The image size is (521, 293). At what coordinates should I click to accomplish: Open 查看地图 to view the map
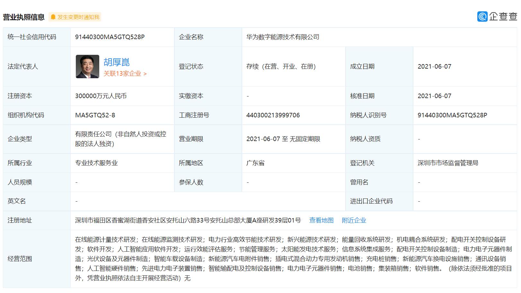pyautogui.click(x=321, y=220)
